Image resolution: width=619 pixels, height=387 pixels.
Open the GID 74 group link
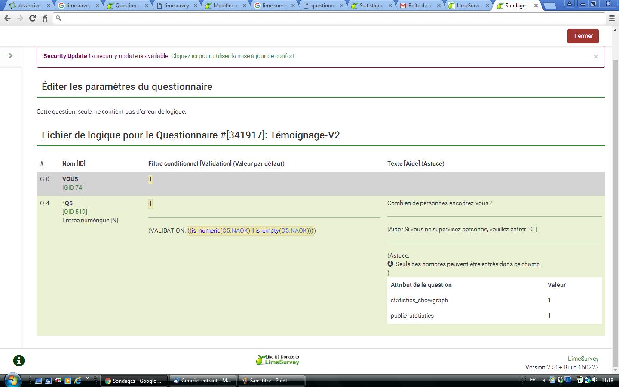[73, 187]
